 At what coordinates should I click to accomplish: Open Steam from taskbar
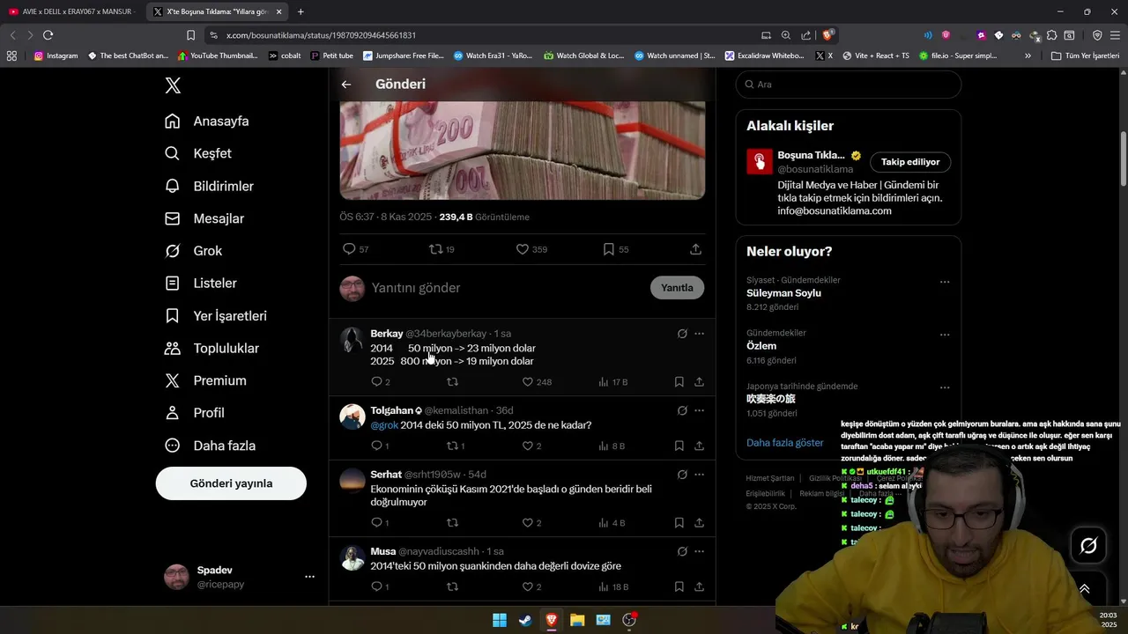(x=525, y=620)
